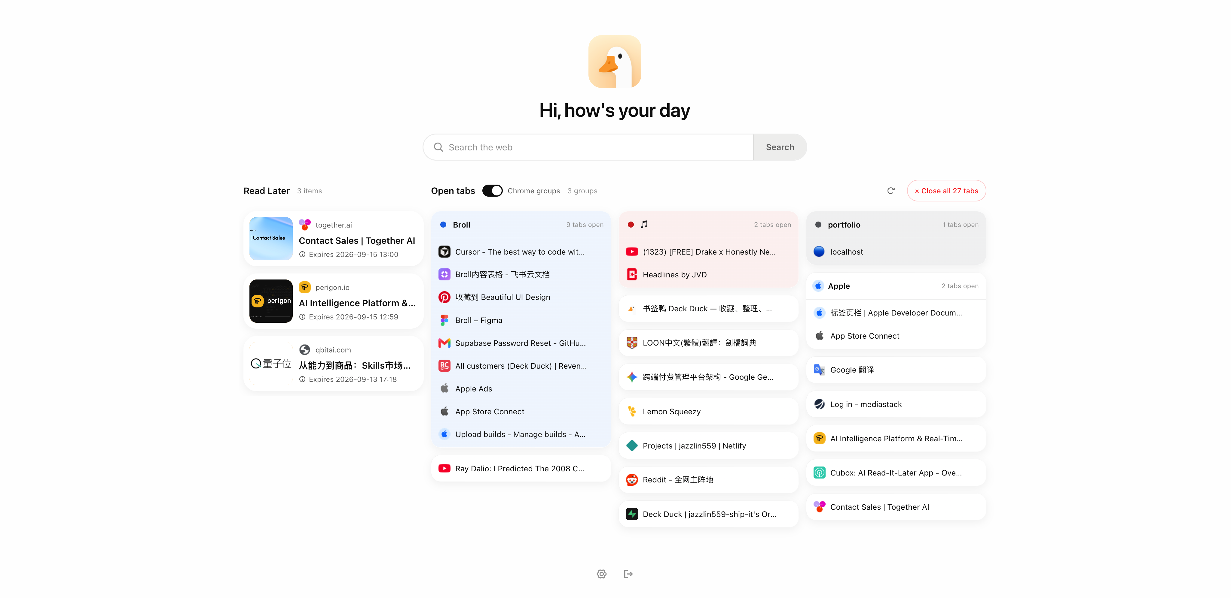Click the duck logo at the top
This screenshot has width=1231, height=598.
click(615, 61)
